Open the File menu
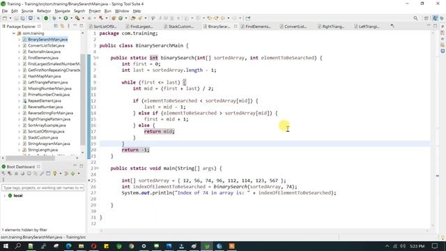The image size is (446, 251). tap(5, 11)
